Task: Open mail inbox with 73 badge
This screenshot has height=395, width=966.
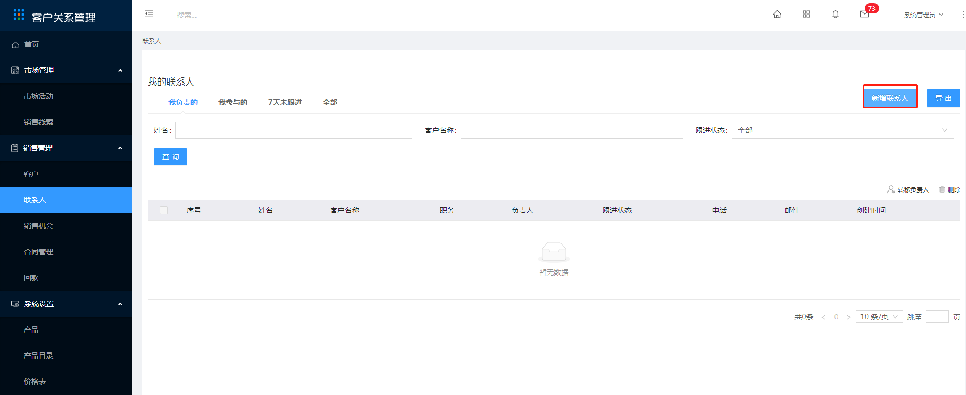Action: click(865, 14)
